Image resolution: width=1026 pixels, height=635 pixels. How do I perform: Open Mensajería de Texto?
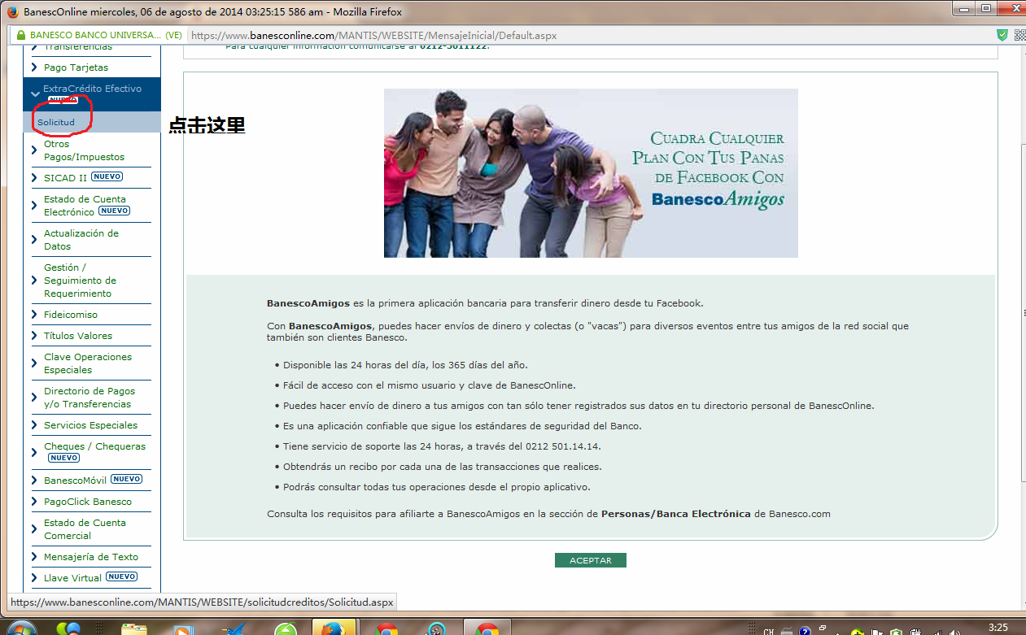pyautogui.click(x=91, y=557)
